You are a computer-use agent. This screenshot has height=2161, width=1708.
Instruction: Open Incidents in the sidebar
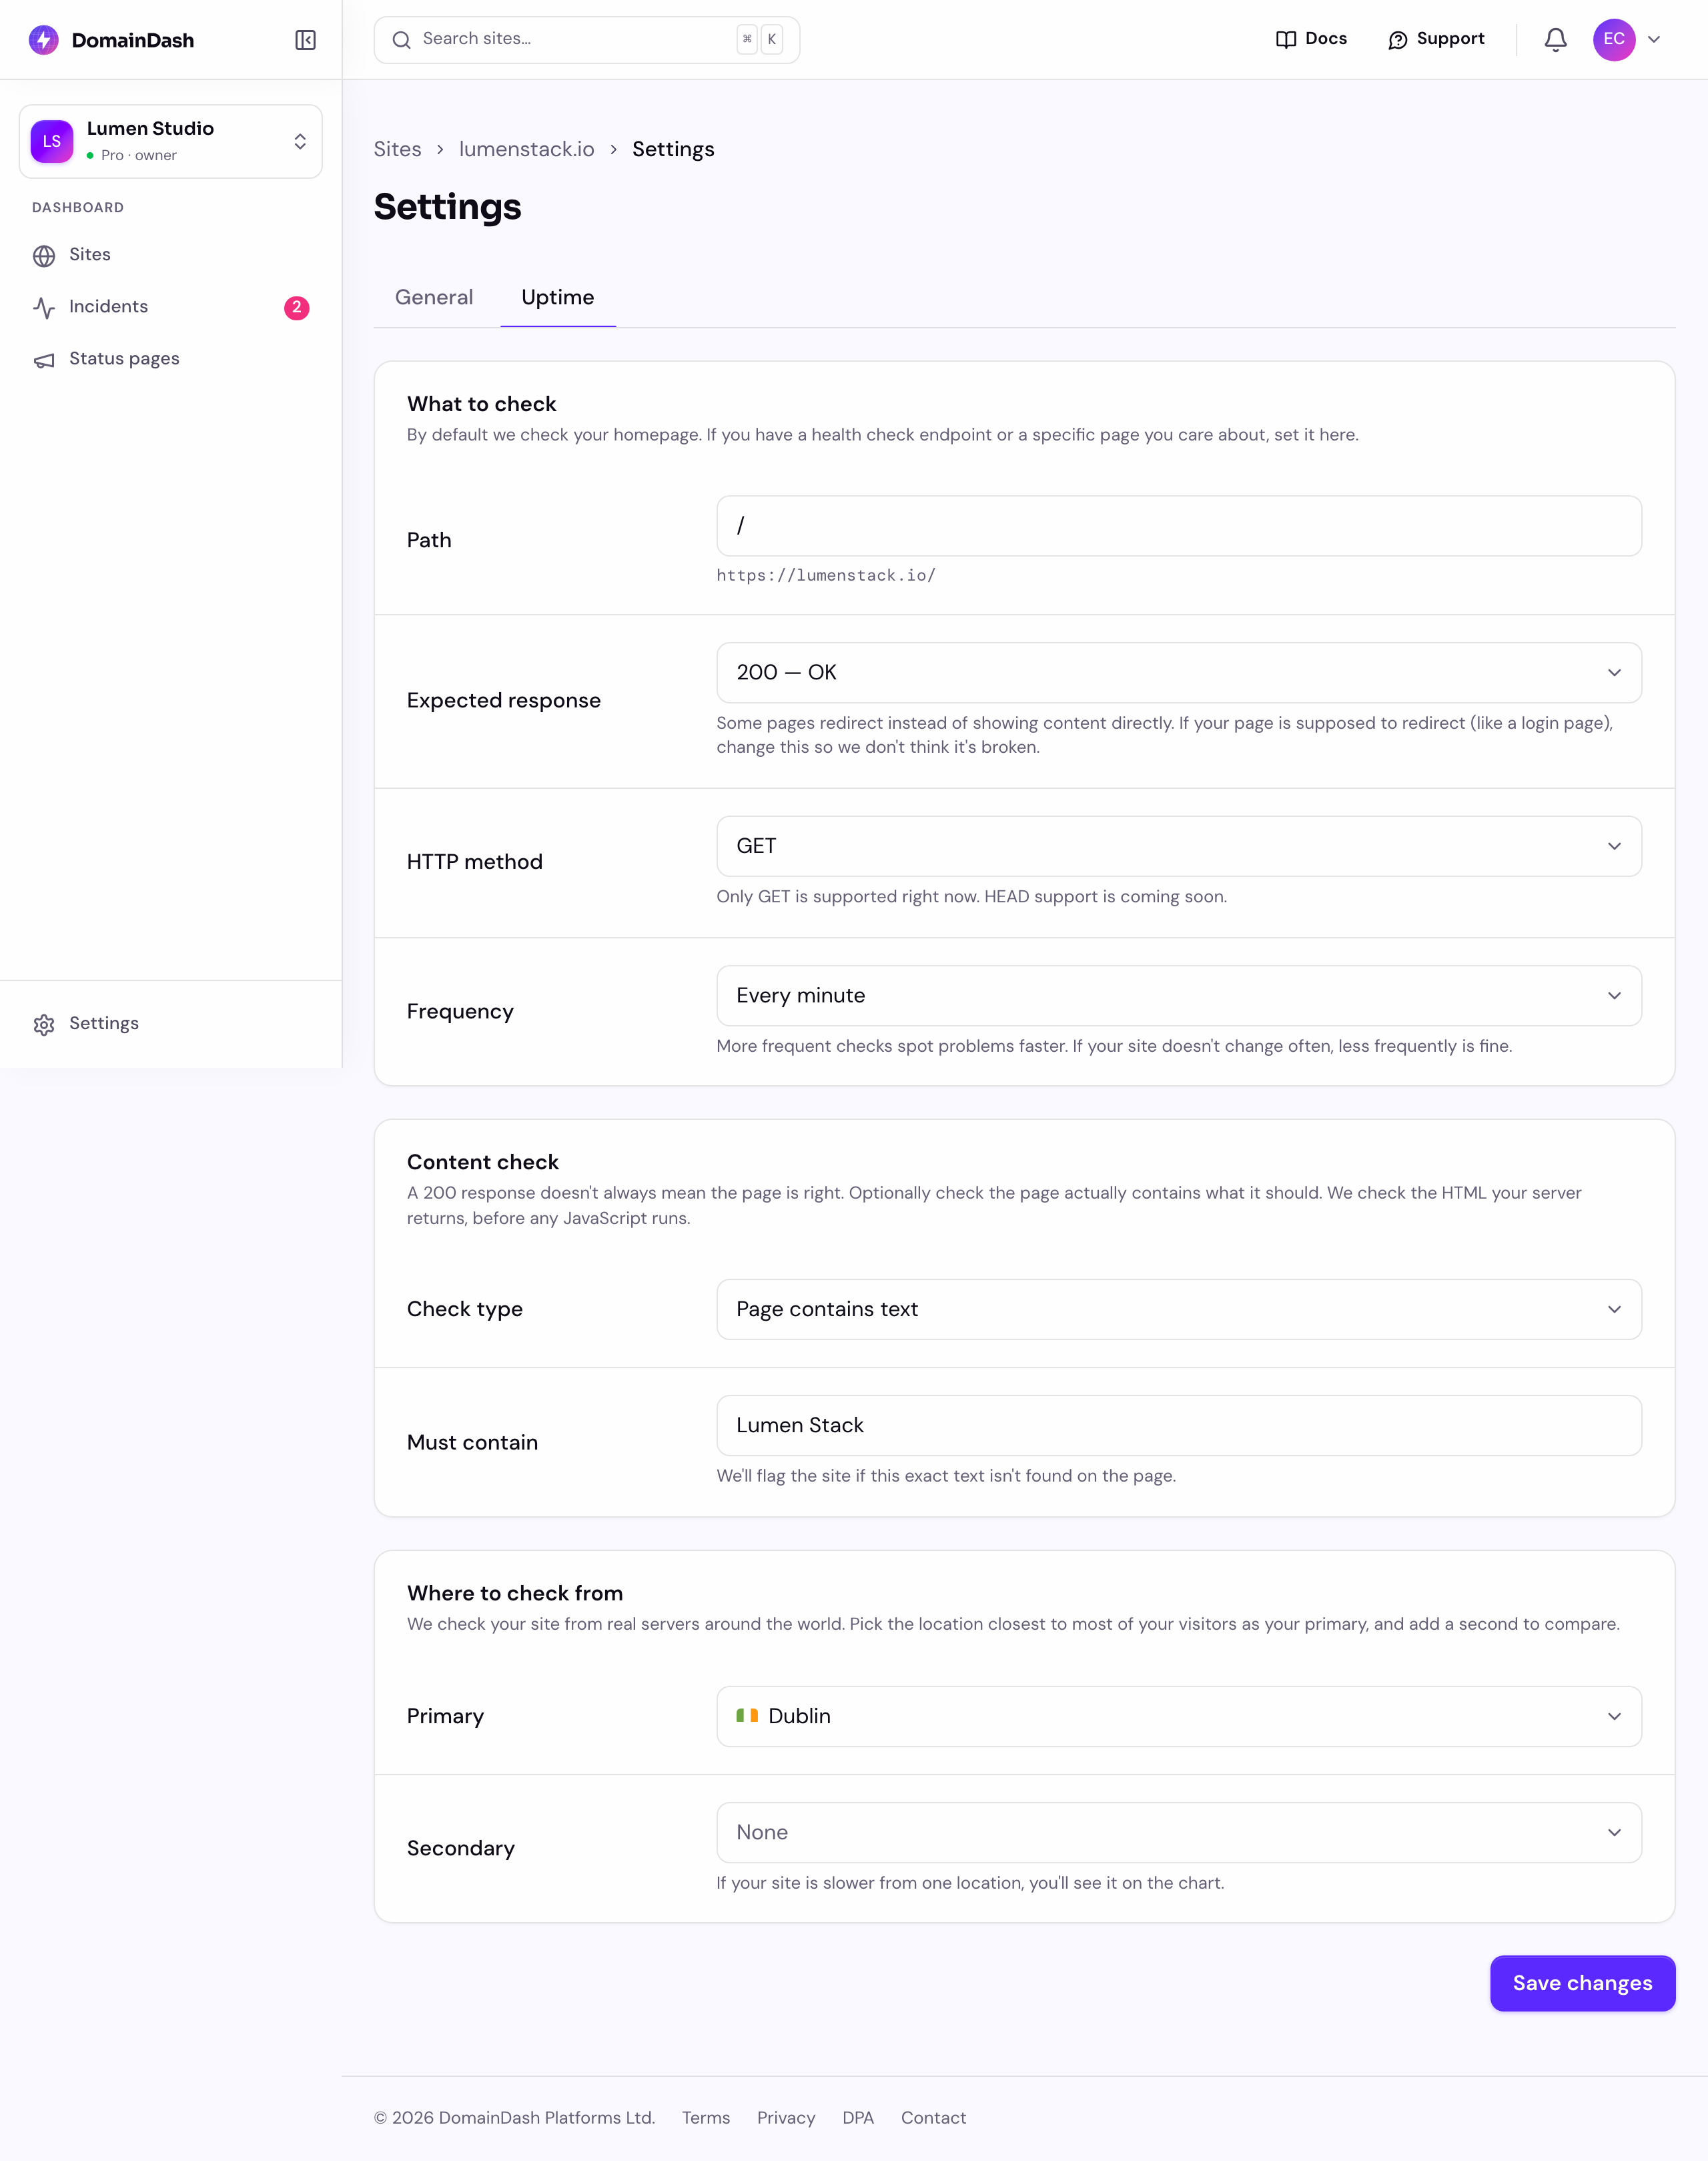171,307
